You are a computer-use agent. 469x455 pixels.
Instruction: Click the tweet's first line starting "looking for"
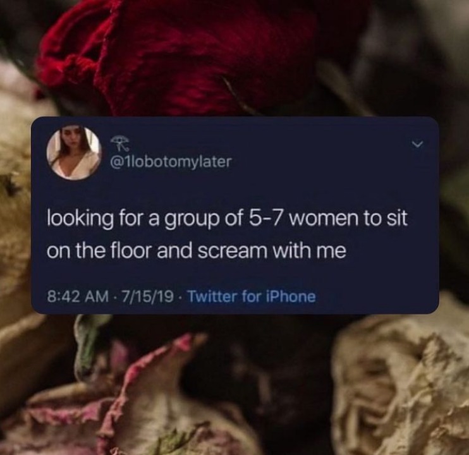(227, 219)
